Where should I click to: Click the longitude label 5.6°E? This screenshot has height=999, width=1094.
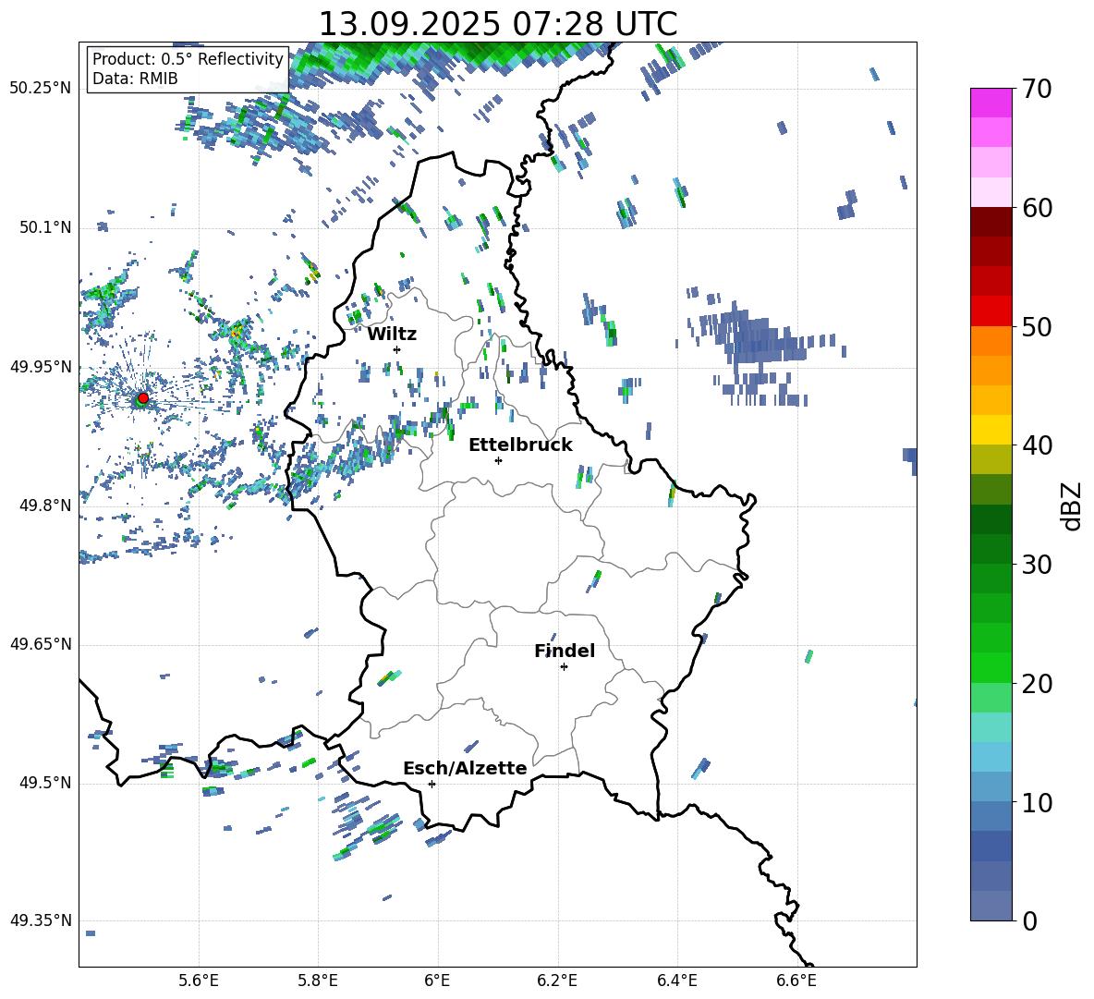[x=199, y=981]
